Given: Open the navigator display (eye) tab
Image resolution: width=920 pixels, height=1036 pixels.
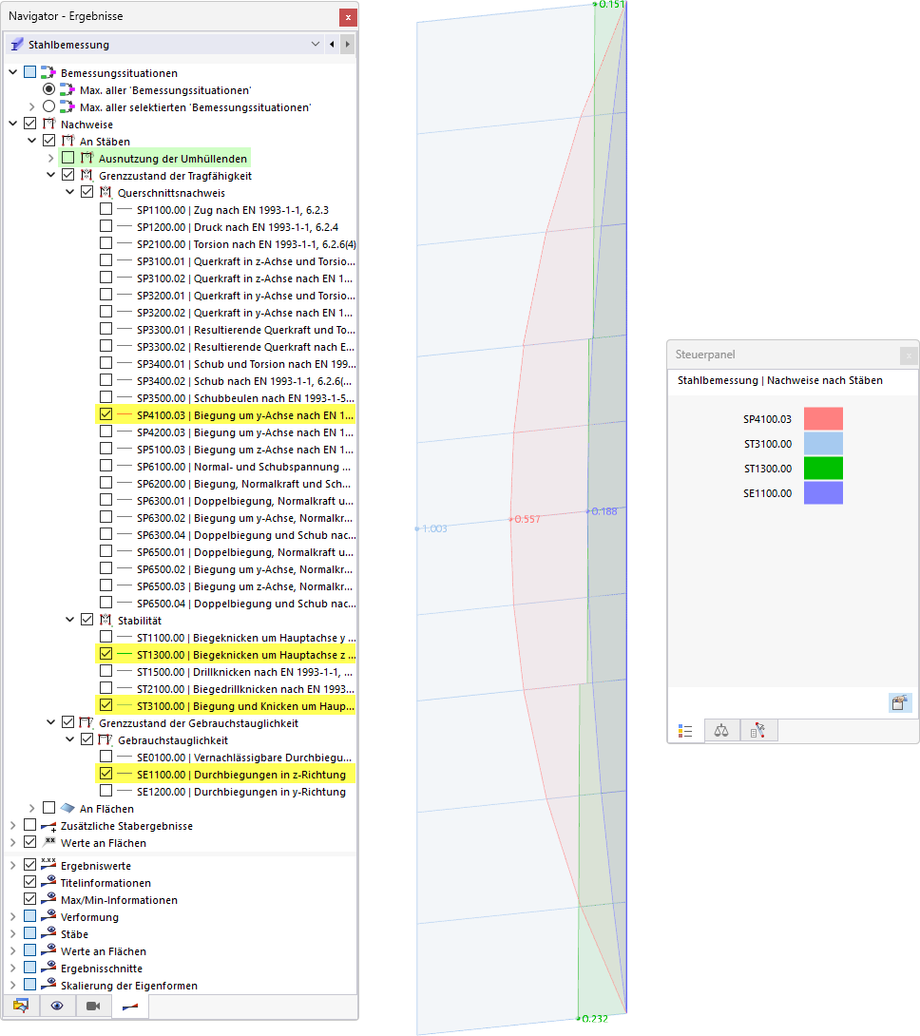Looking at the screenshot, I should point(57,1007).
